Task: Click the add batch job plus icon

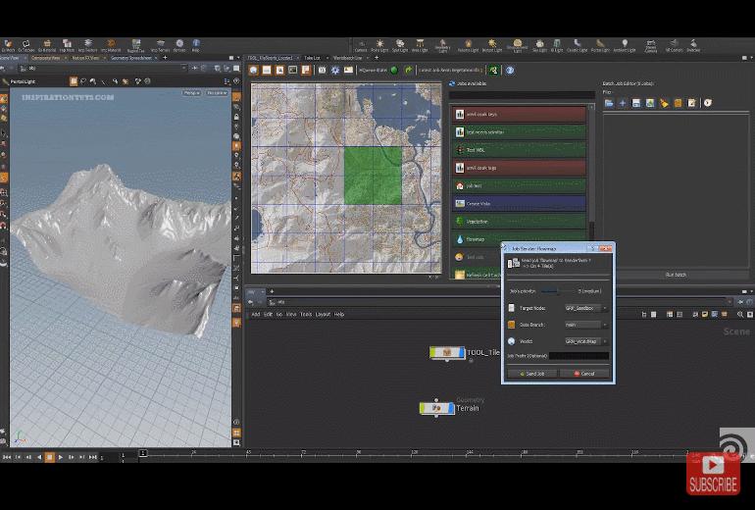Action: pyautogui.click(x=623, y=103)
